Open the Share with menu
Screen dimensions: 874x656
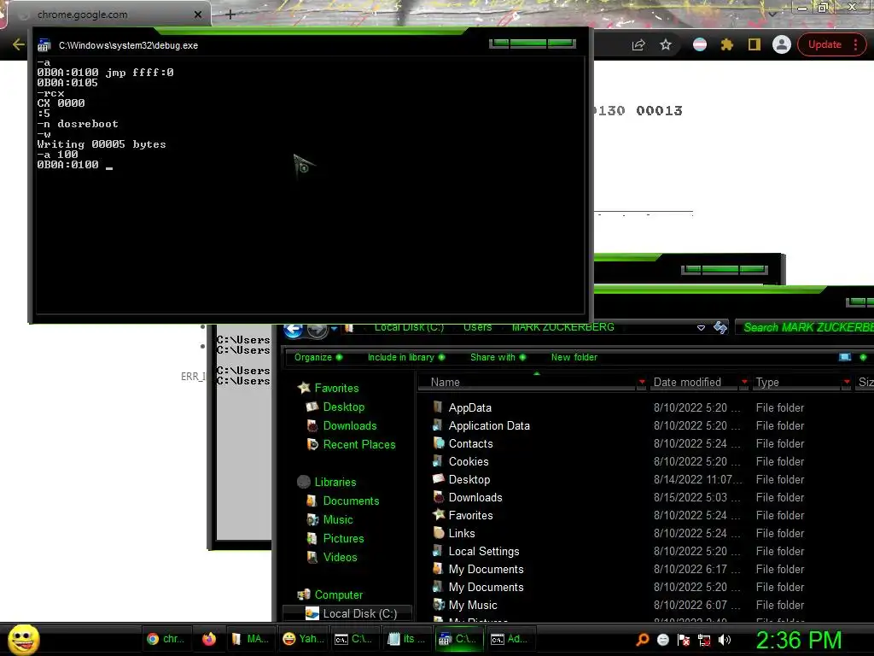coord(498,357)
